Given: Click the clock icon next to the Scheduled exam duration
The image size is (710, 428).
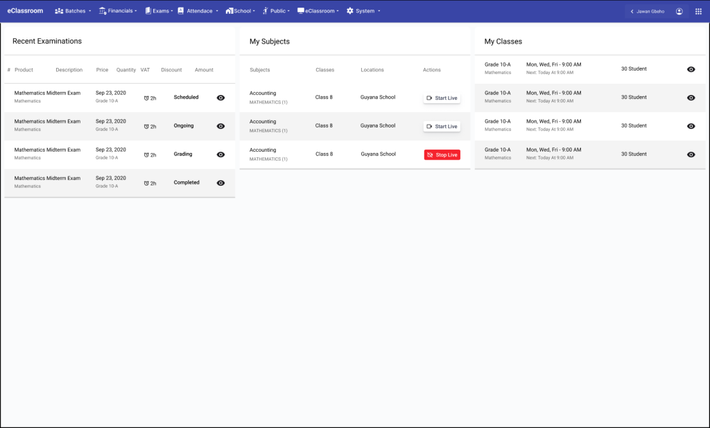Looking at the screenshot, I should pyautogui.click(x=146, y=97).
